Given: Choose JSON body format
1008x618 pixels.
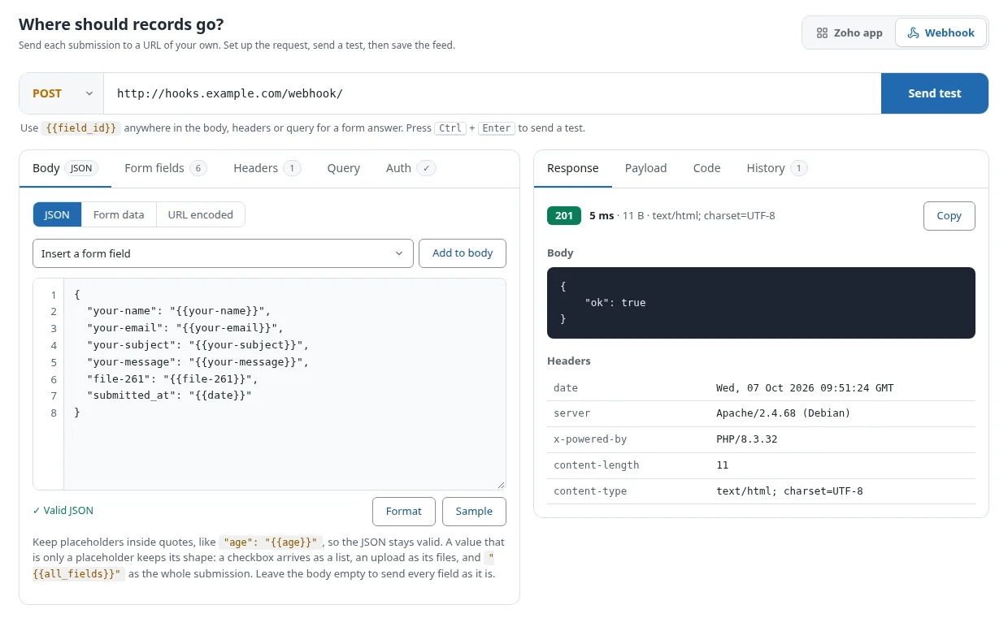Looking at the screenshot, I should (x=57, y=214).
